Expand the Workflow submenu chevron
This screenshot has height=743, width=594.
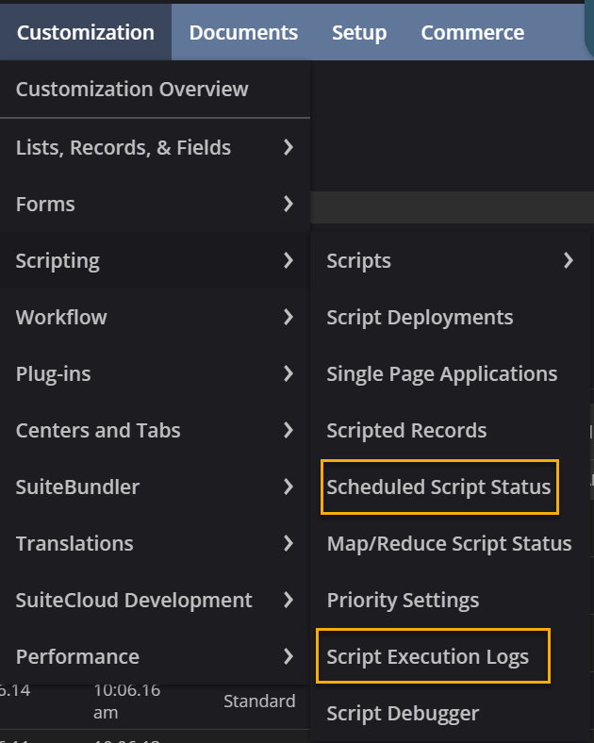coord(288,317)
